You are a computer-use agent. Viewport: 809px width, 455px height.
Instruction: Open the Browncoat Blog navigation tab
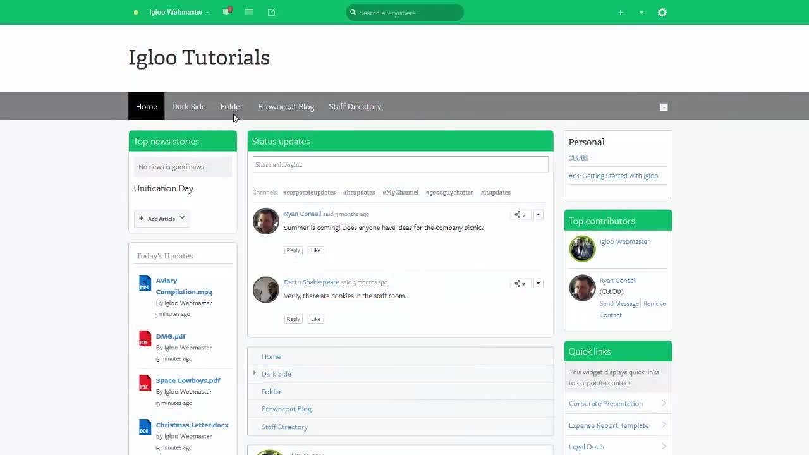pos(286,106)
